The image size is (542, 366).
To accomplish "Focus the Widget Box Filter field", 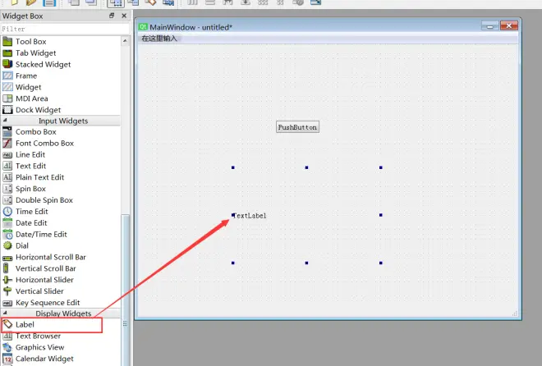I will pyautogui.click(x=65, y=29).
